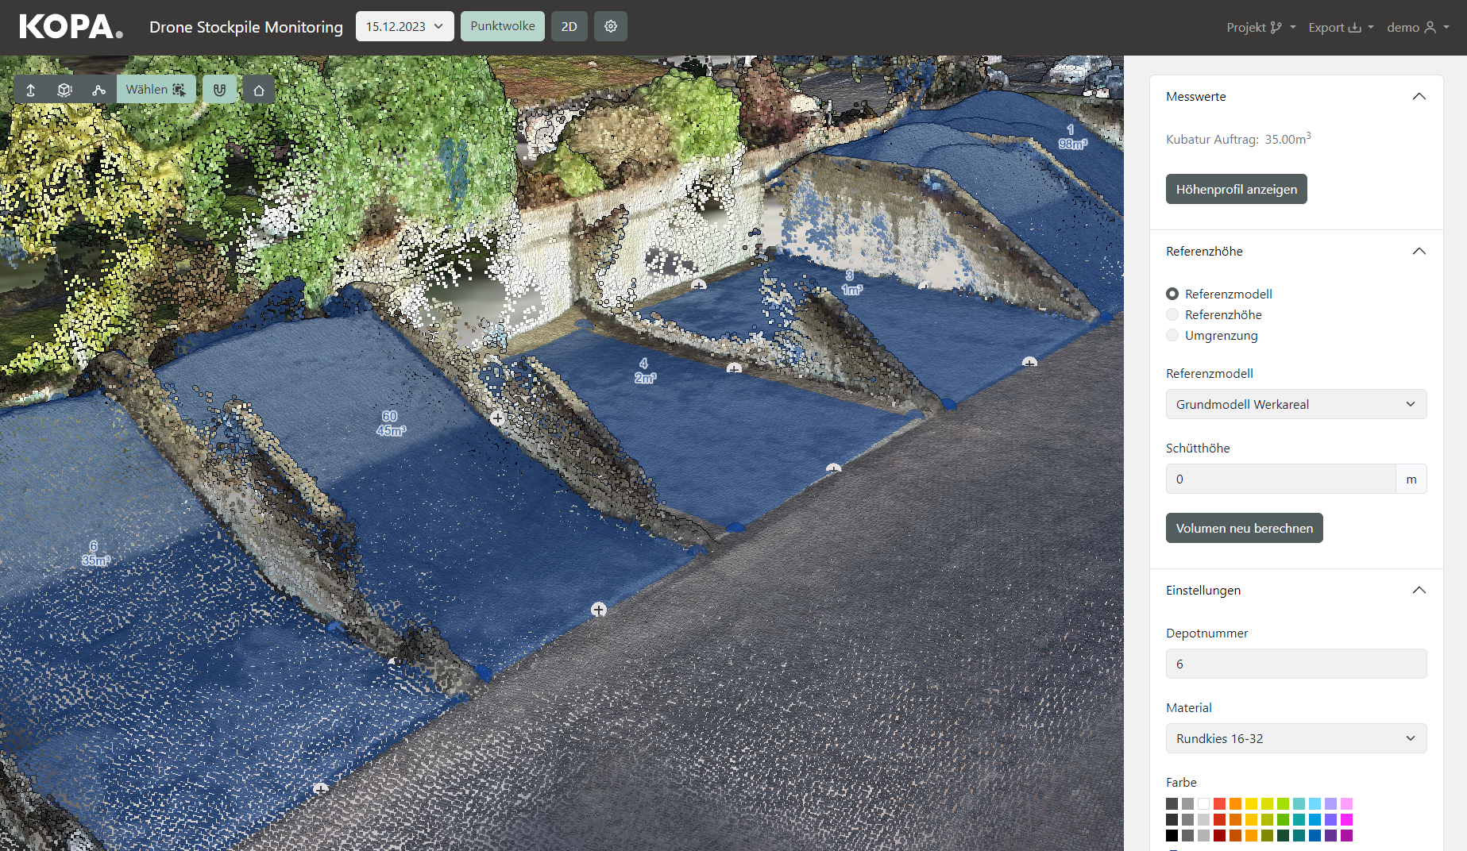Choose the Referenzhöhe radio option
The image size is (1467, 851).
1172,314
